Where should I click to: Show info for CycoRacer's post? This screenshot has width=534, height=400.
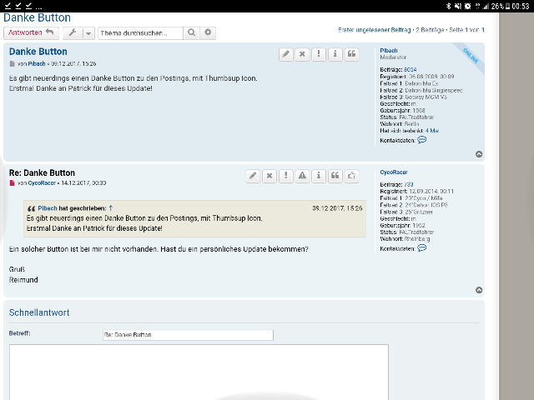click(318, 176)
